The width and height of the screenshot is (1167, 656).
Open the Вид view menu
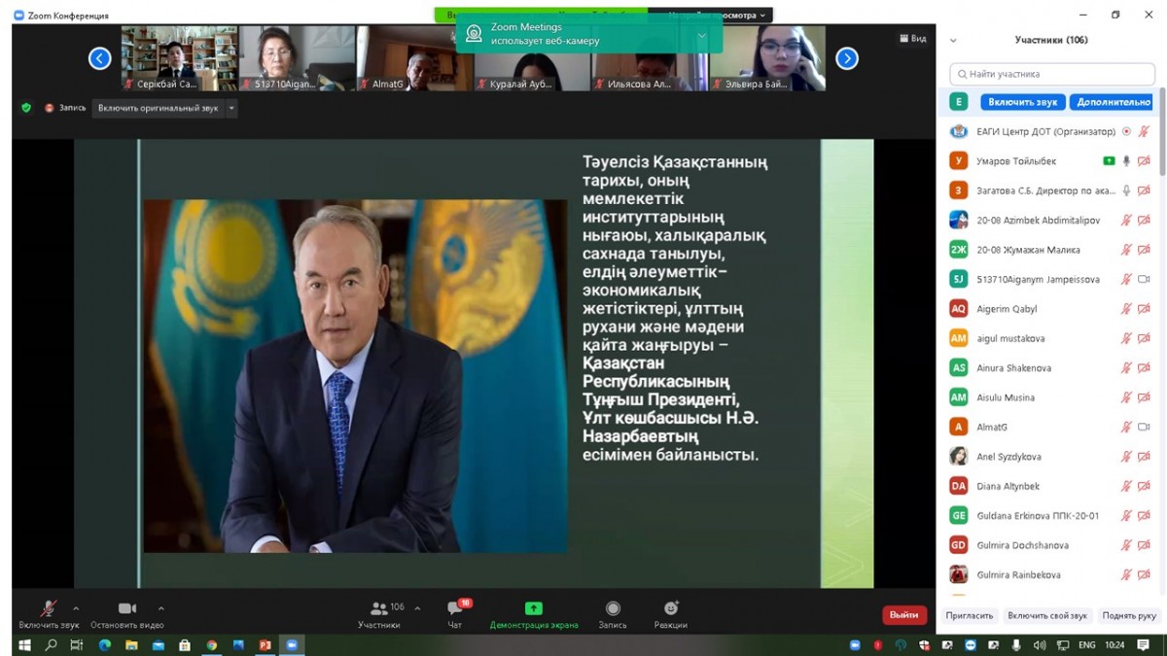[912, 39]
